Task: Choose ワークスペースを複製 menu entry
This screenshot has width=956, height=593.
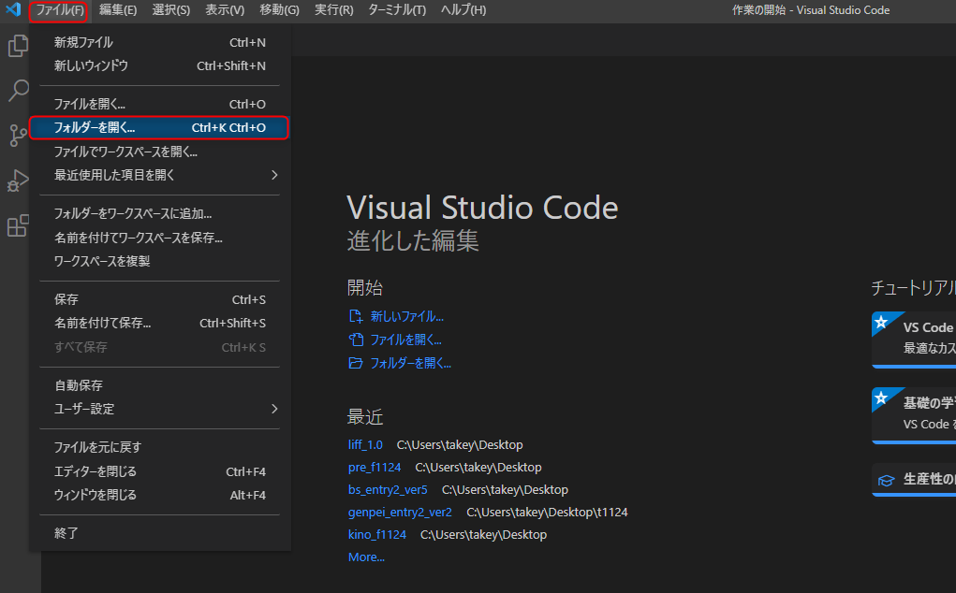Action: click(160, 261)
